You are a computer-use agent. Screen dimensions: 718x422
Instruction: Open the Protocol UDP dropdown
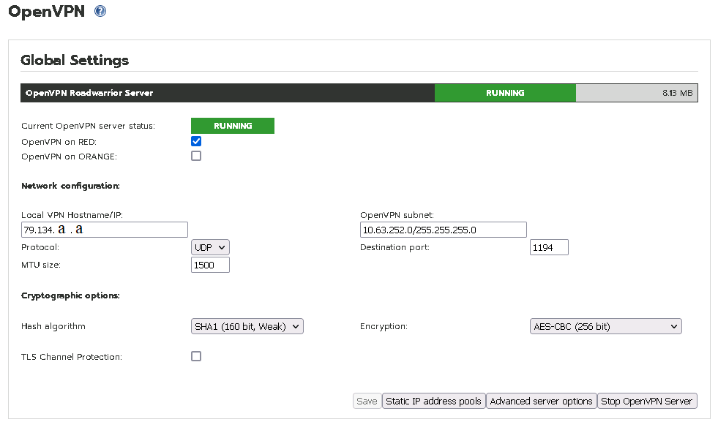coord(210,247)
